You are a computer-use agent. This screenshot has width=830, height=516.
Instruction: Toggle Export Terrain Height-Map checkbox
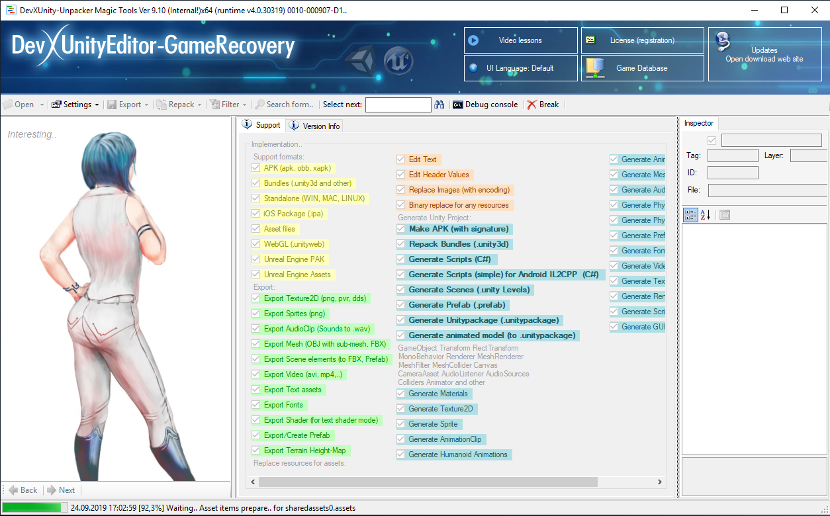click(x=256, y=451)
